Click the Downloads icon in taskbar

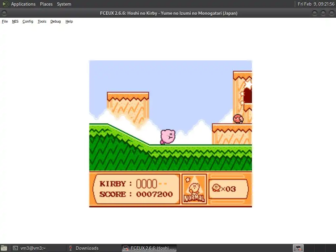(70, 248)
